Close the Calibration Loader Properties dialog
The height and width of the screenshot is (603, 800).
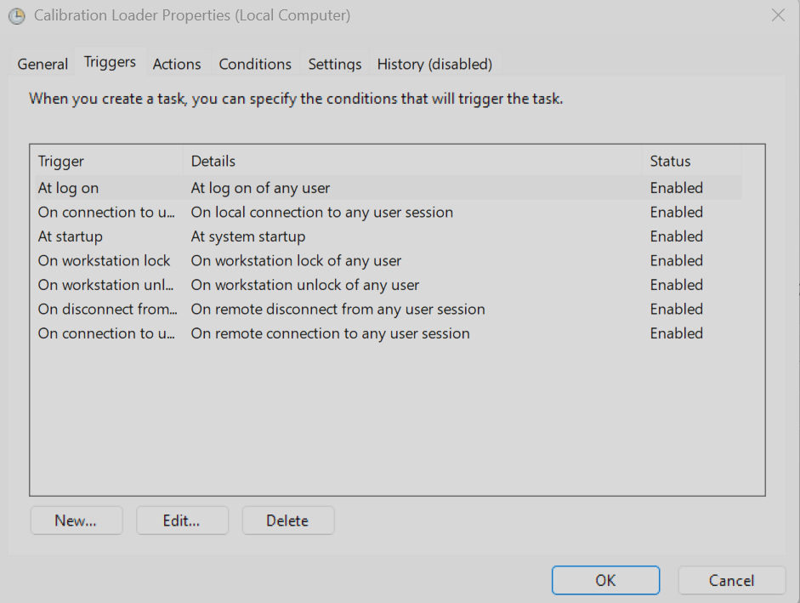click(x=778, y=15)
